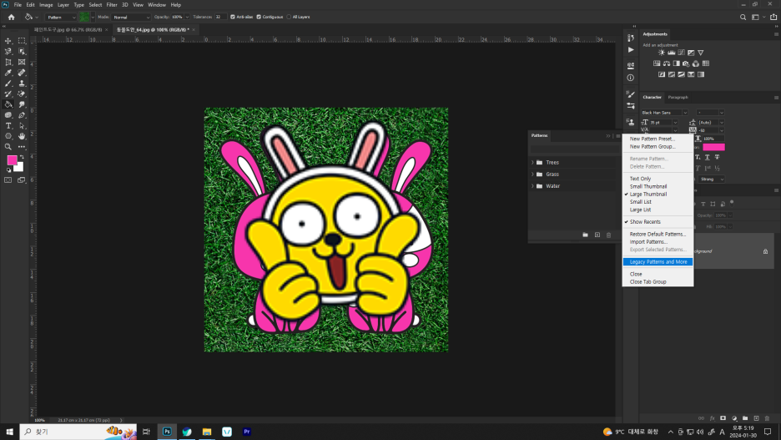Select the Hand tool
Screen dimensions: 781x440
pos(22,136)
